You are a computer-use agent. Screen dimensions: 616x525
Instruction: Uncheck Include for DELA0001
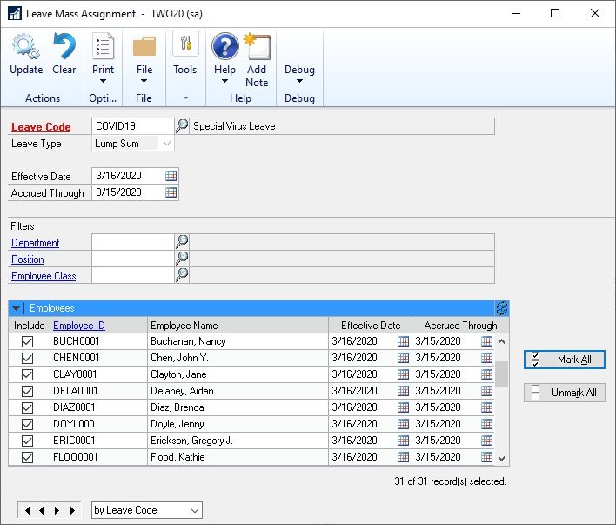[27, 391]
